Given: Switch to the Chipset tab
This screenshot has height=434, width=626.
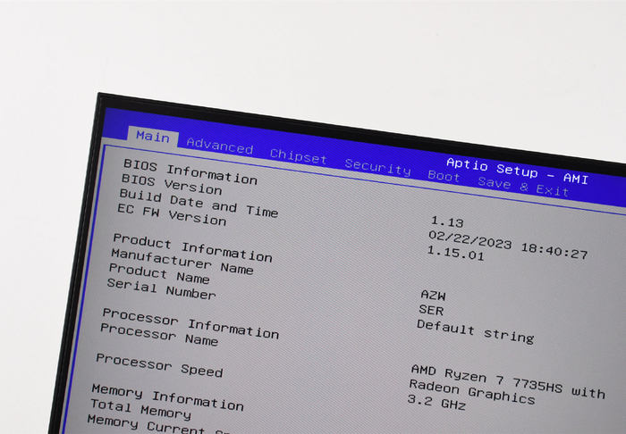Looking at the screenshot, I should click(x=299, y=156).
